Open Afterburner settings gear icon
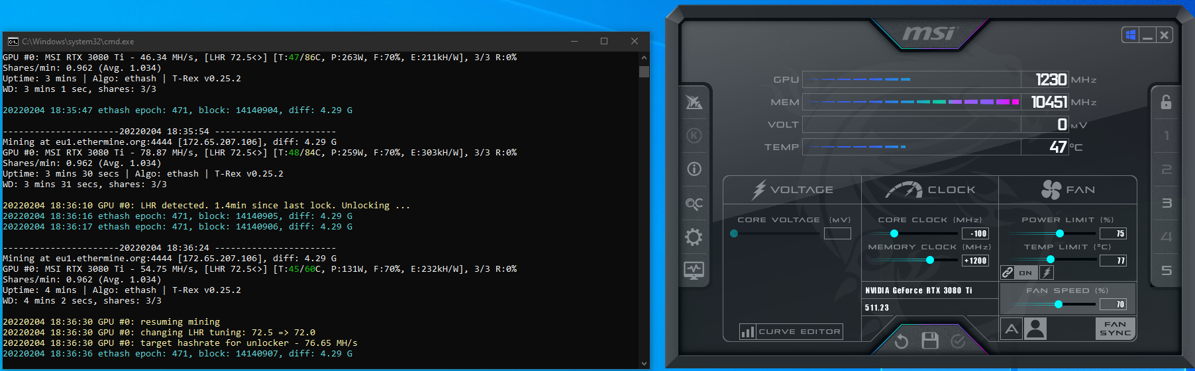 tap(694, 237)
